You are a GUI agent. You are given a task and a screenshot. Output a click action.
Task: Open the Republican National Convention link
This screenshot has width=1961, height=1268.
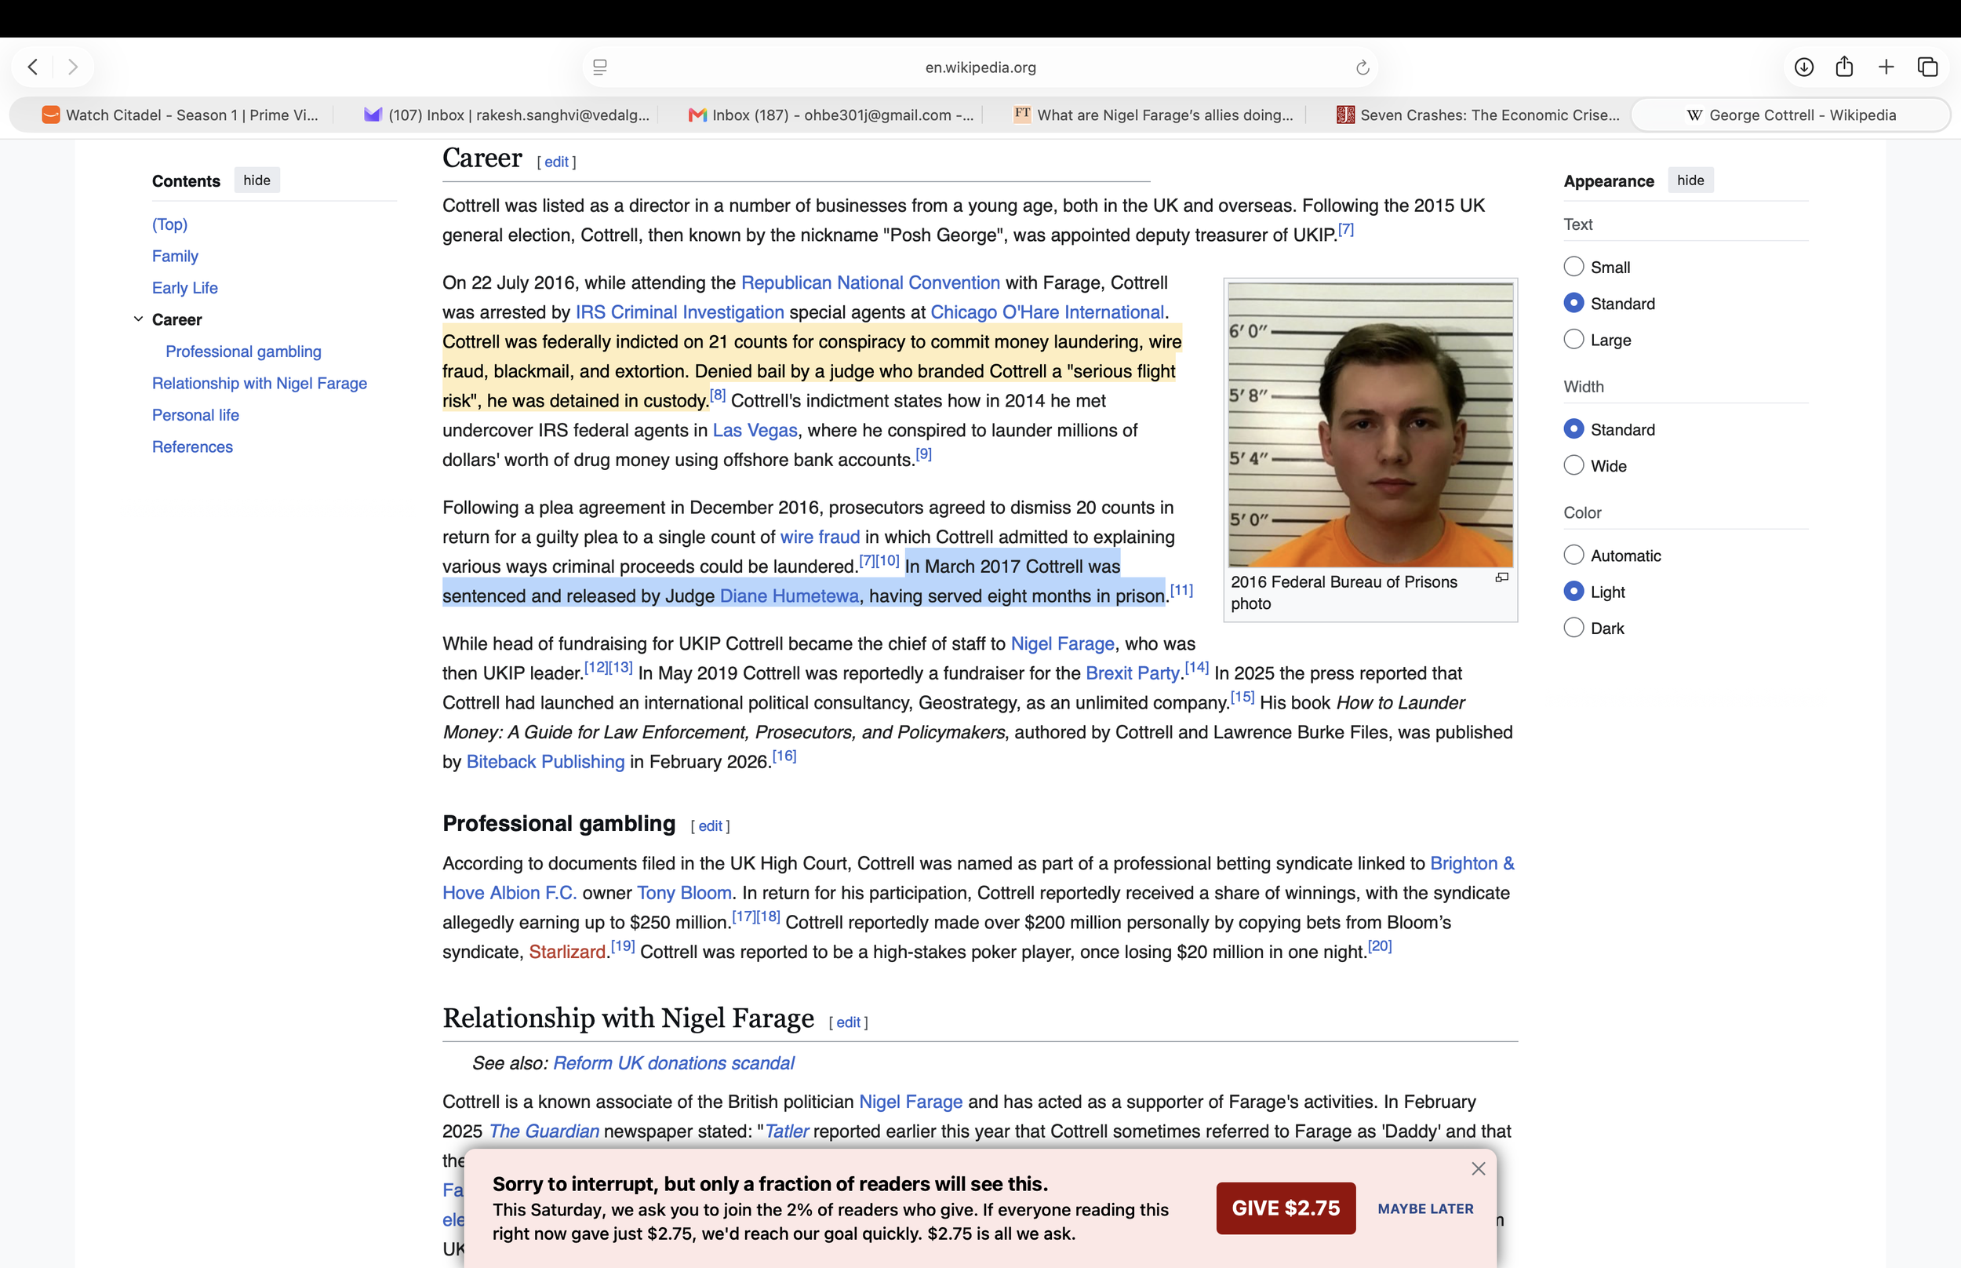point(871,282)
